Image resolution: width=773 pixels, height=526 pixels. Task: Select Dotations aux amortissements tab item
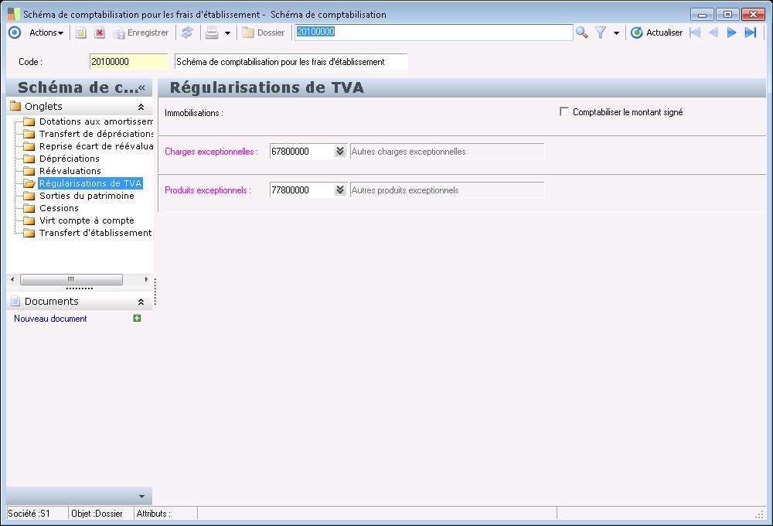coord(96,121)
